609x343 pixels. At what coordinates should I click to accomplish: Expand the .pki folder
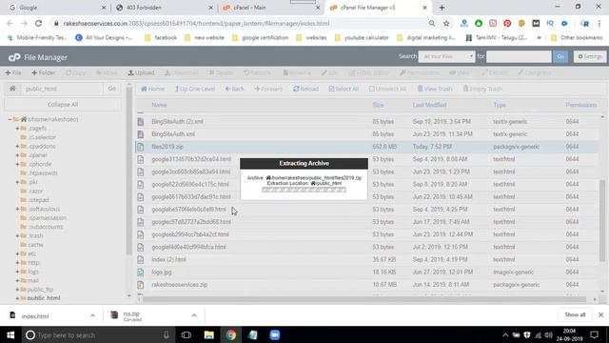click(x=17, y=182)
